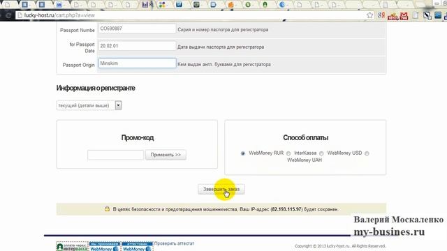This screenshot has height=251, width=447.
Task: Select WebMoney RUR payment method
Action: [x=243, y=153]
